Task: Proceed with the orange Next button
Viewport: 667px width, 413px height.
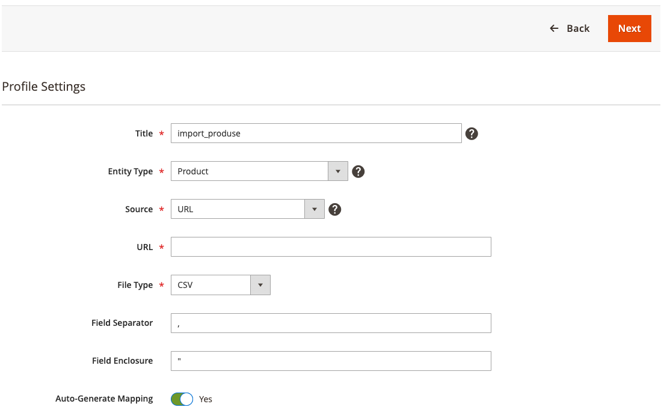Action: tap(629, 28)
